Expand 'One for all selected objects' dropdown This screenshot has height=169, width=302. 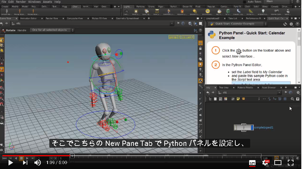point(52,30)
